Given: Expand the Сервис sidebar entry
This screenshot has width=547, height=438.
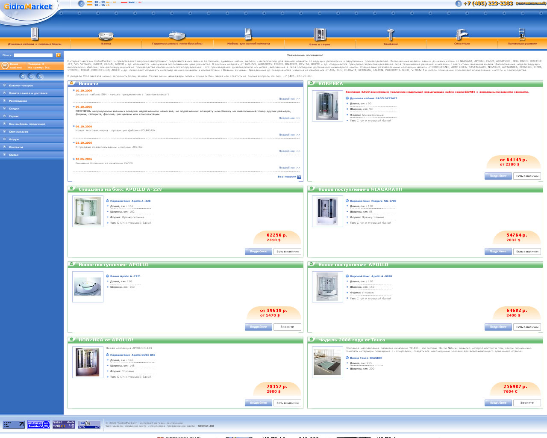Looking at the screenshot, I should tap(14, 116).
